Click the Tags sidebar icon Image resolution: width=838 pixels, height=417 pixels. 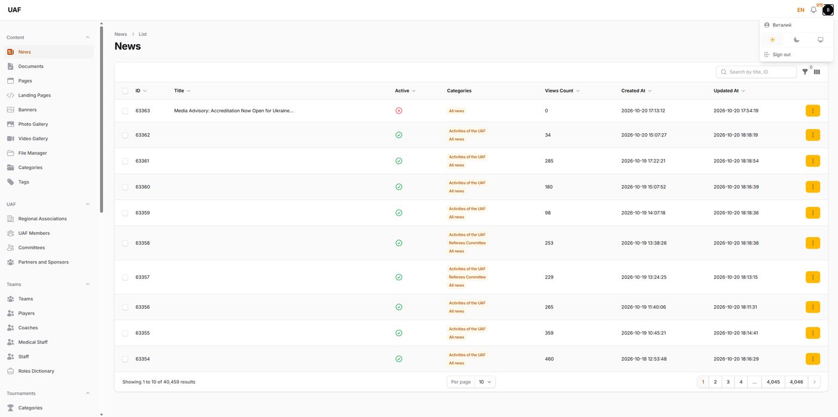(x=10, y=182)
